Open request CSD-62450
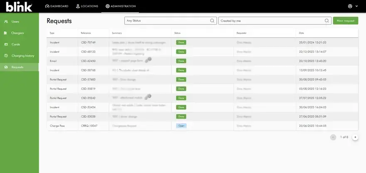 [88, 61]
